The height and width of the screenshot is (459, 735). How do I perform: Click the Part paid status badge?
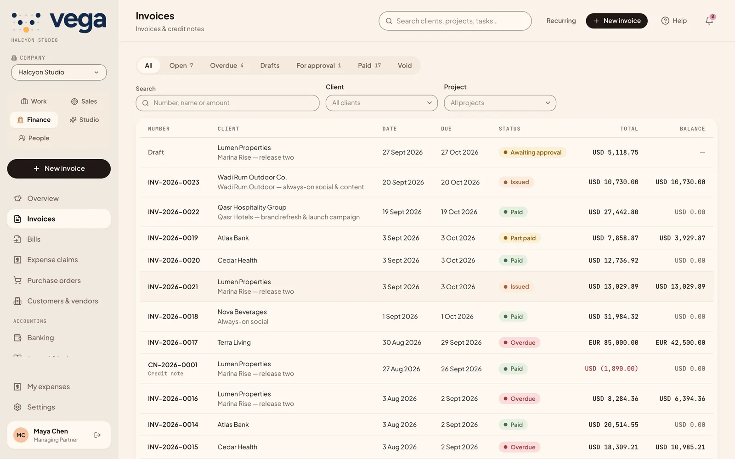(x=520, y=238)
